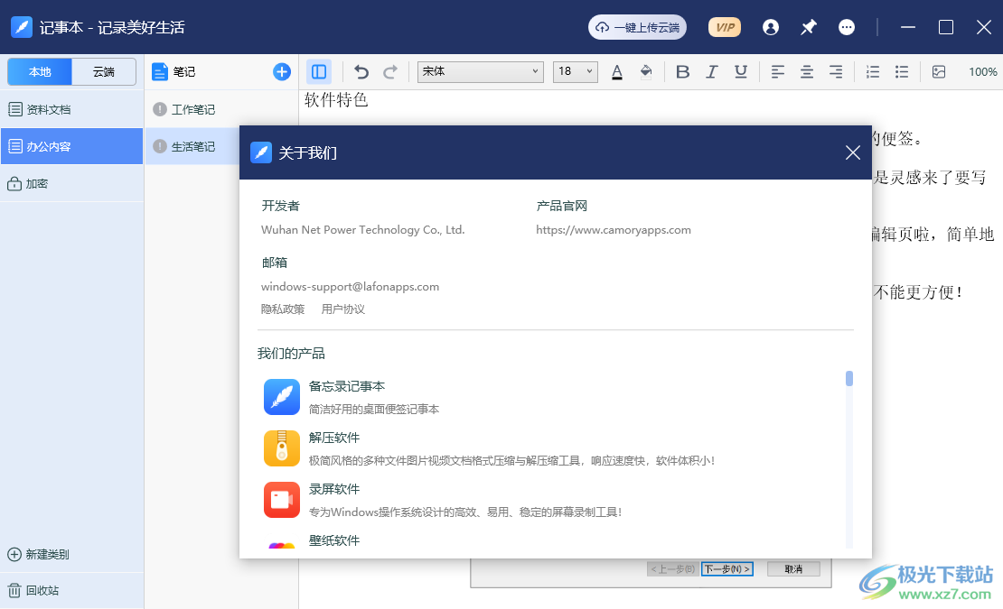Screen dimensions: 1003x609
Task: Open the font size 18 dropdown
Action: click(575, 71)
